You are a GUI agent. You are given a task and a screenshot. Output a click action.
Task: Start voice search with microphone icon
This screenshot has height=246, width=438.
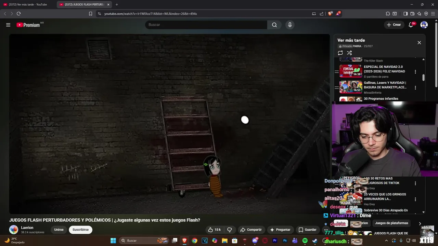[290, 25]
